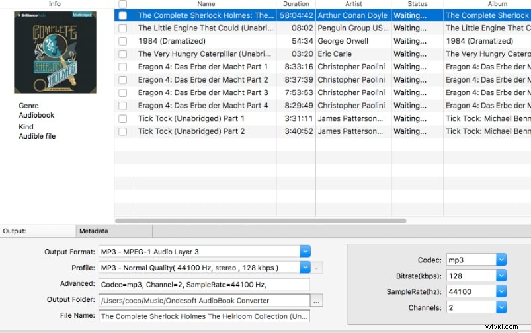Click the Advanced settings text field
Viewport: 531px width, 333px height.
tap(204, 285)
